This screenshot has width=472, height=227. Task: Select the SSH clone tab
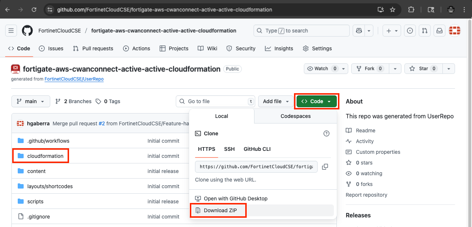click(229, 149)
